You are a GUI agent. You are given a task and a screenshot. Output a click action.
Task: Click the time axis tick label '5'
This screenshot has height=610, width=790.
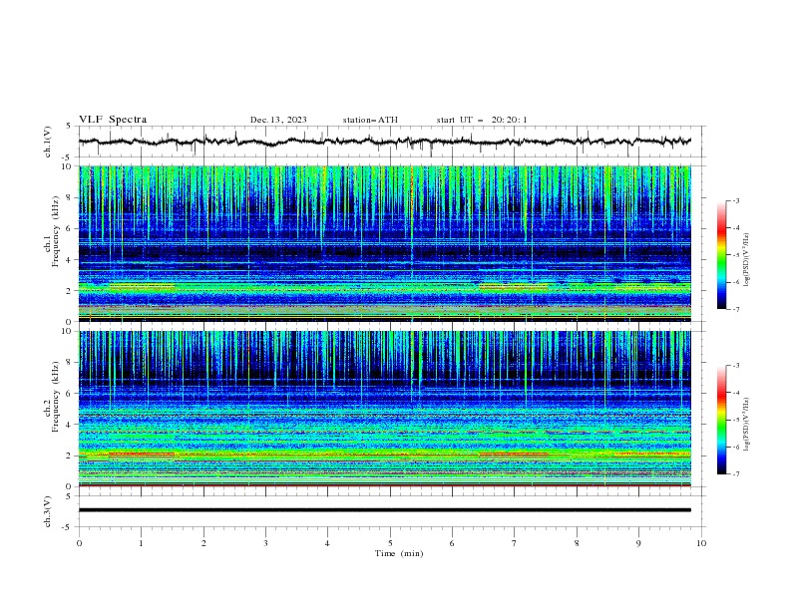click(x=390, y=543)
